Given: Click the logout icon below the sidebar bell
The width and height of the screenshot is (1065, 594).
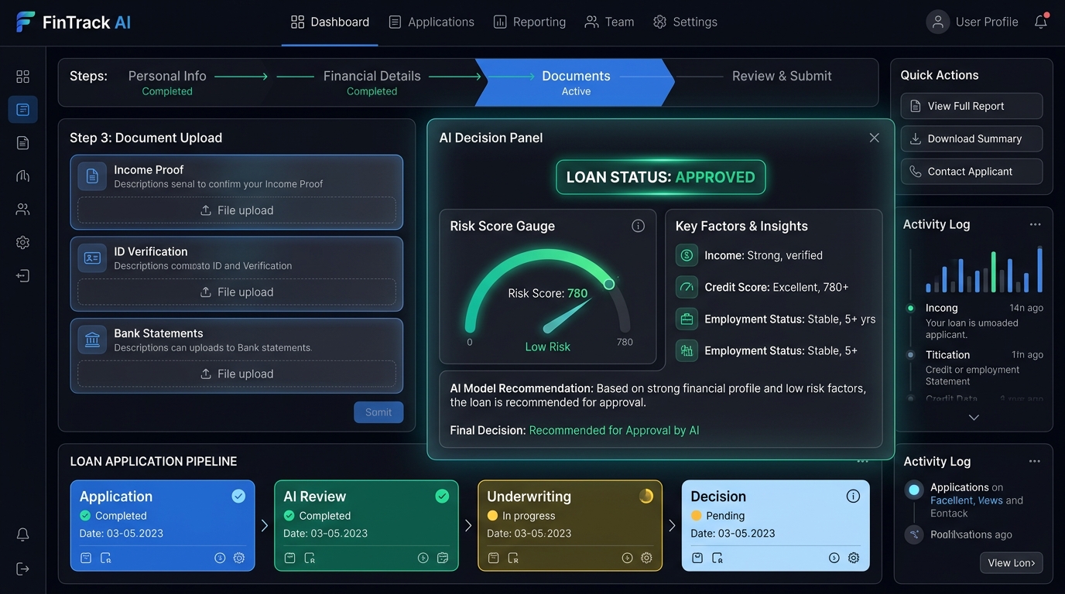Looking at the screenshot, I should tap(22, 568).
